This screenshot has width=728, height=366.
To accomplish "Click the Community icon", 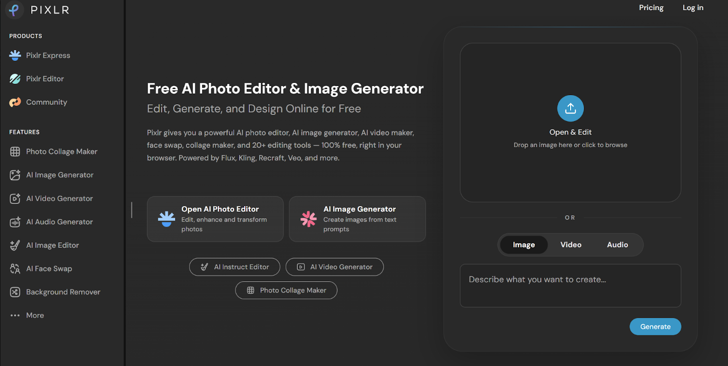I will click(x=15, y=102).
